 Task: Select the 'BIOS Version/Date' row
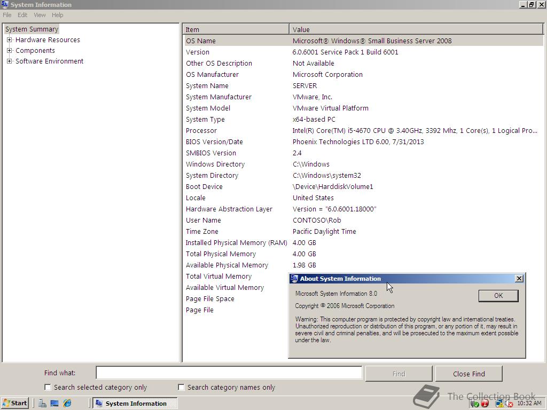coord(363,141)
